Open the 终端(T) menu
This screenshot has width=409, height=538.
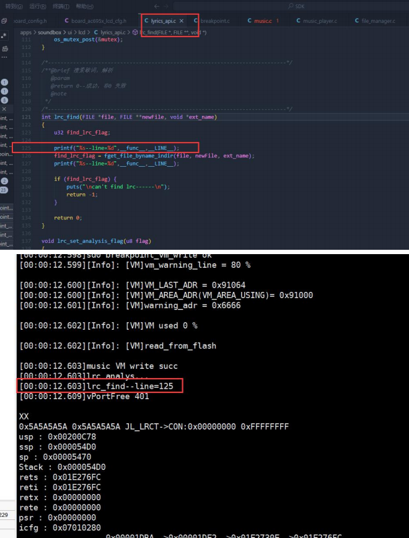(61, 7)
